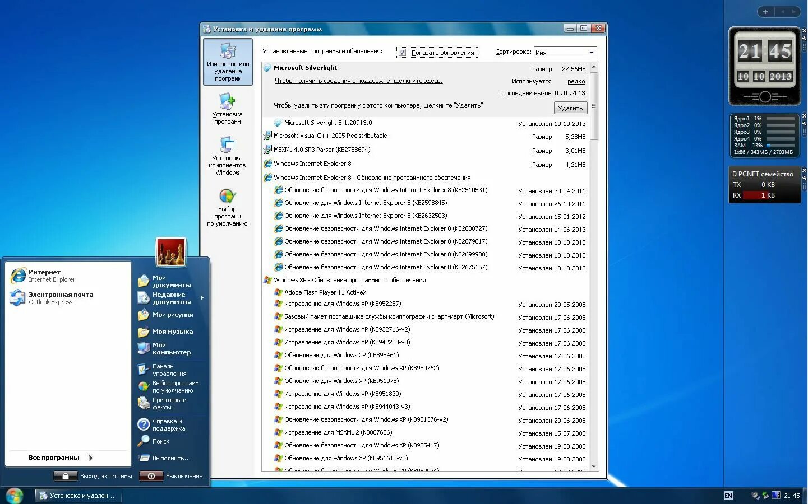The image size is (808, 504).
Task: Click the 22,56МБ size link
Action: tap(574, 69)
